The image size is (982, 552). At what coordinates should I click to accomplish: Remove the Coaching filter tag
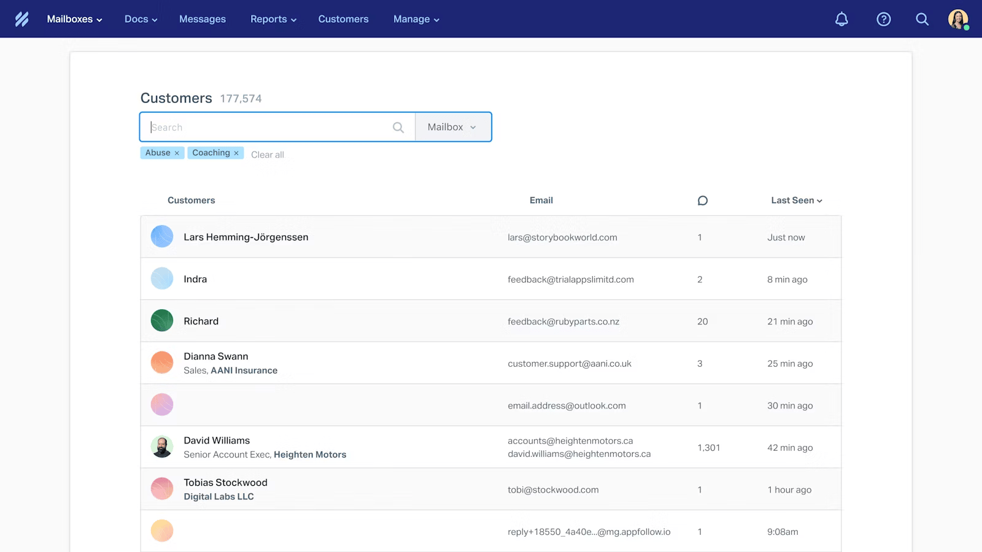pyautogui.click(x=236, y=153)
